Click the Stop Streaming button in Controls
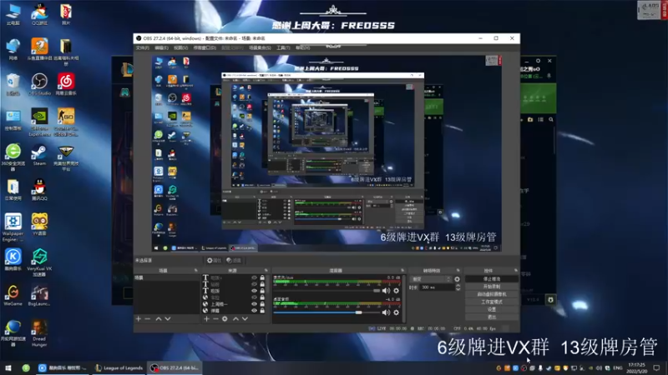This screenshot has height=375, width=668. pos(492,279)
